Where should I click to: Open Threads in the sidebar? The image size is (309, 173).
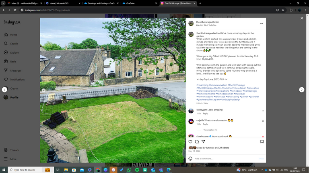pos(12,150)
